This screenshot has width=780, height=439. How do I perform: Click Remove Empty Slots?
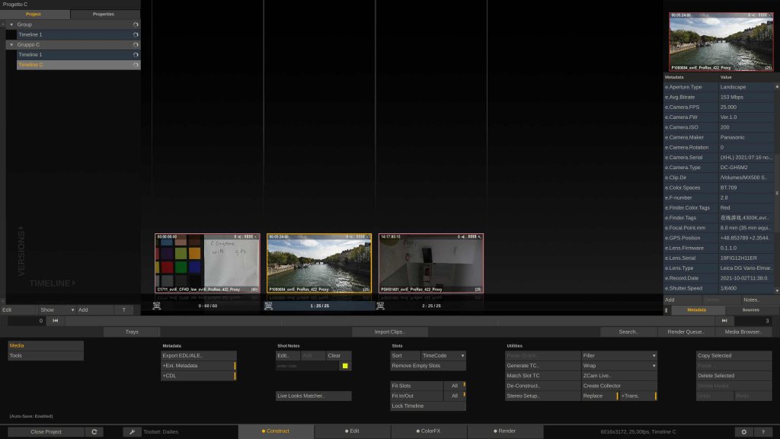(x=428, y=366)
